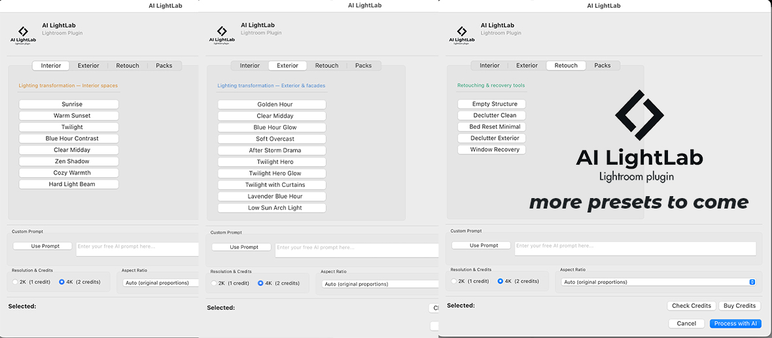The height and width of the screenshot is (338, 772).
Task: Click the Check Credits button
Action: (692, 305)
